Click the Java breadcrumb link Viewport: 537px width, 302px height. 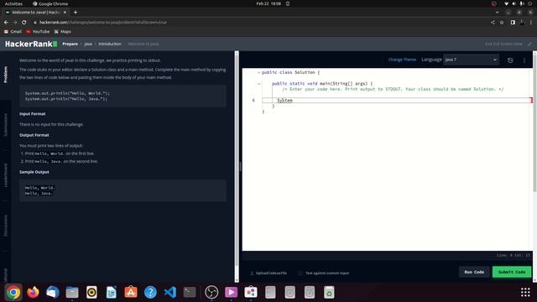(x=88, y=44)
